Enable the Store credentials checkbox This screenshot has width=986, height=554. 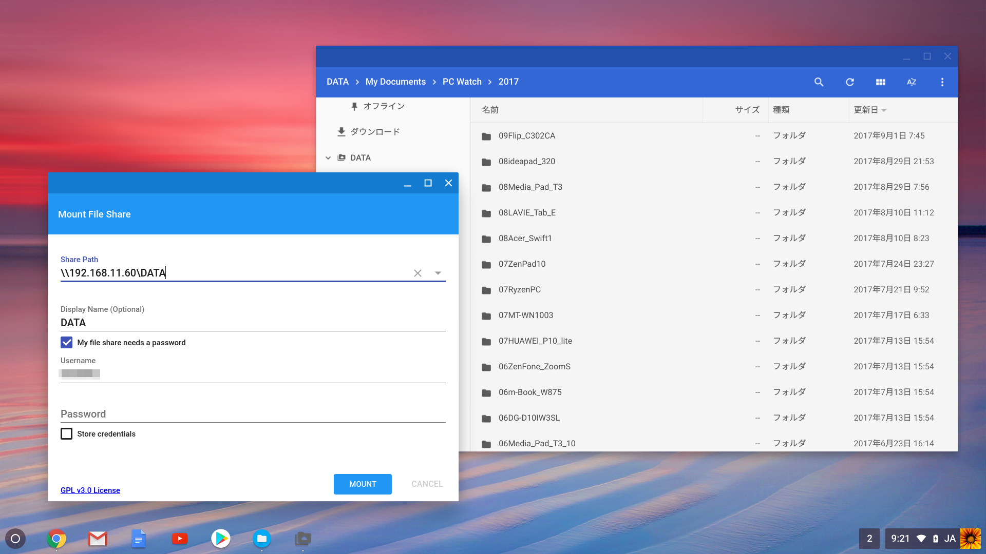tap(67, 434)
